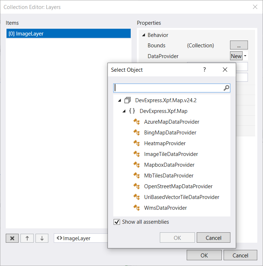The width and height of the screenshot is (263, 266).
Task: Collapse the DevExpress.Xpf.Map.v24.2 assembly node
Action: point(120,100)
